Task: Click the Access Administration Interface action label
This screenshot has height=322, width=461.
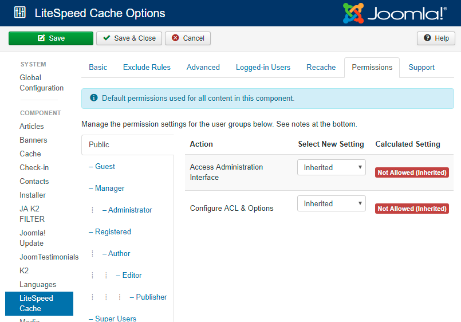Action: coord(226,172)
